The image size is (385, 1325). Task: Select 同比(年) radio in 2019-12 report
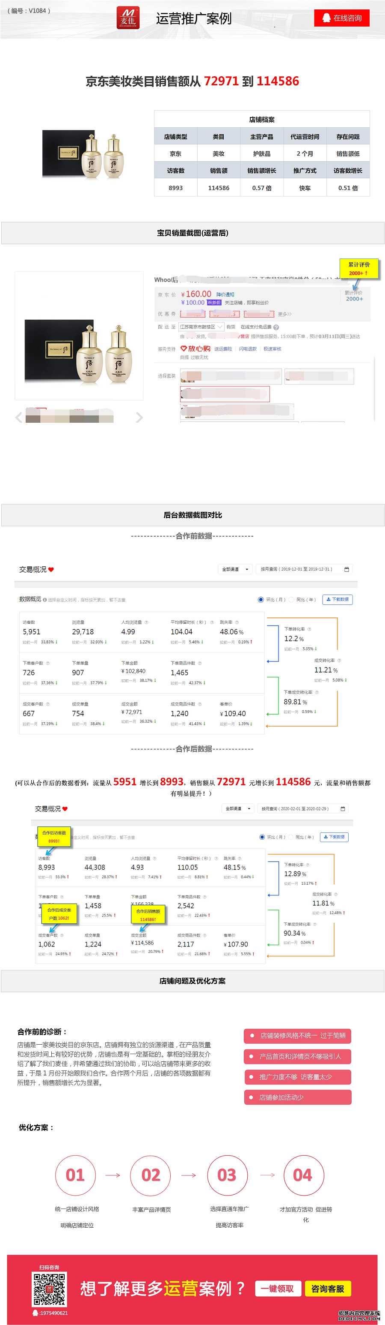coord(291,599)
